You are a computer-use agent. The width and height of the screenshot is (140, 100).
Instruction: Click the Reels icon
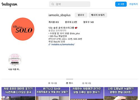pyautogui.click(x=67, y=83)
